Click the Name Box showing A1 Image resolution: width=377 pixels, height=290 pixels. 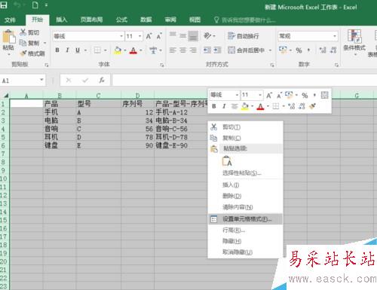pos(23,81)
